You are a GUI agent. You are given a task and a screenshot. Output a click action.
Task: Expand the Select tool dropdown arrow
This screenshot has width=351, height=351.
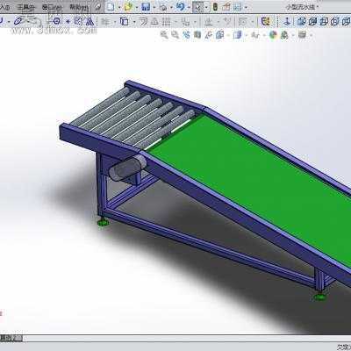pyautogui.click(x=206, y=7)
